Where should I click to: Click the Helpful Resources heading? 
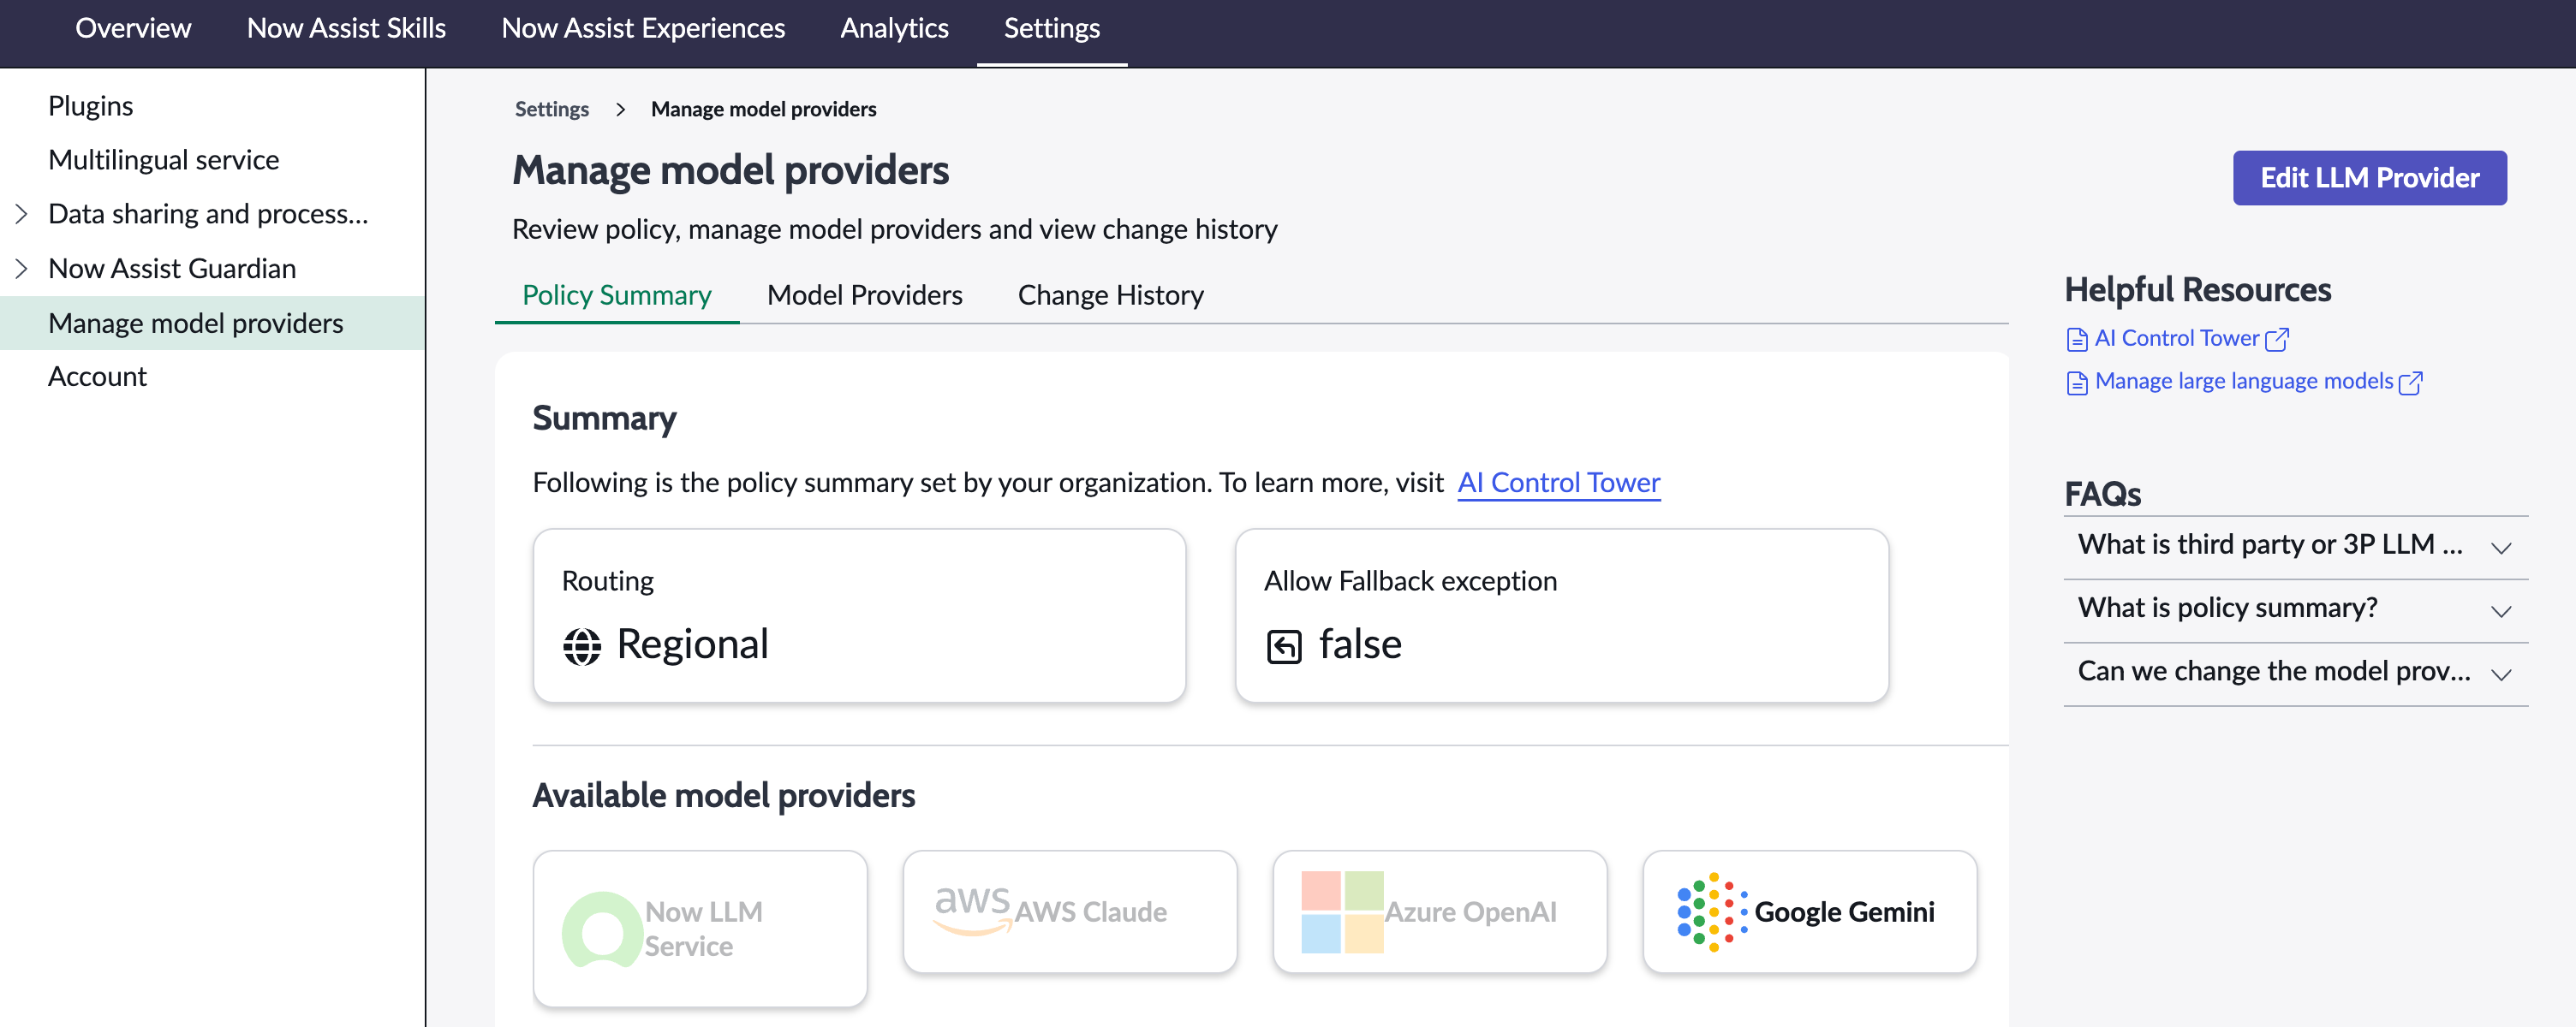pos(2197,290)
